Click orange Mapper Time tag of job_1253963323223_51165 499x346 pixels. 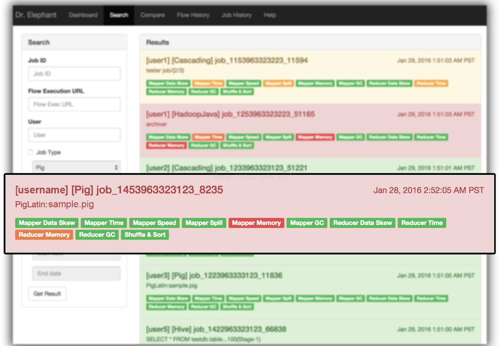click(x=208, y=137)
